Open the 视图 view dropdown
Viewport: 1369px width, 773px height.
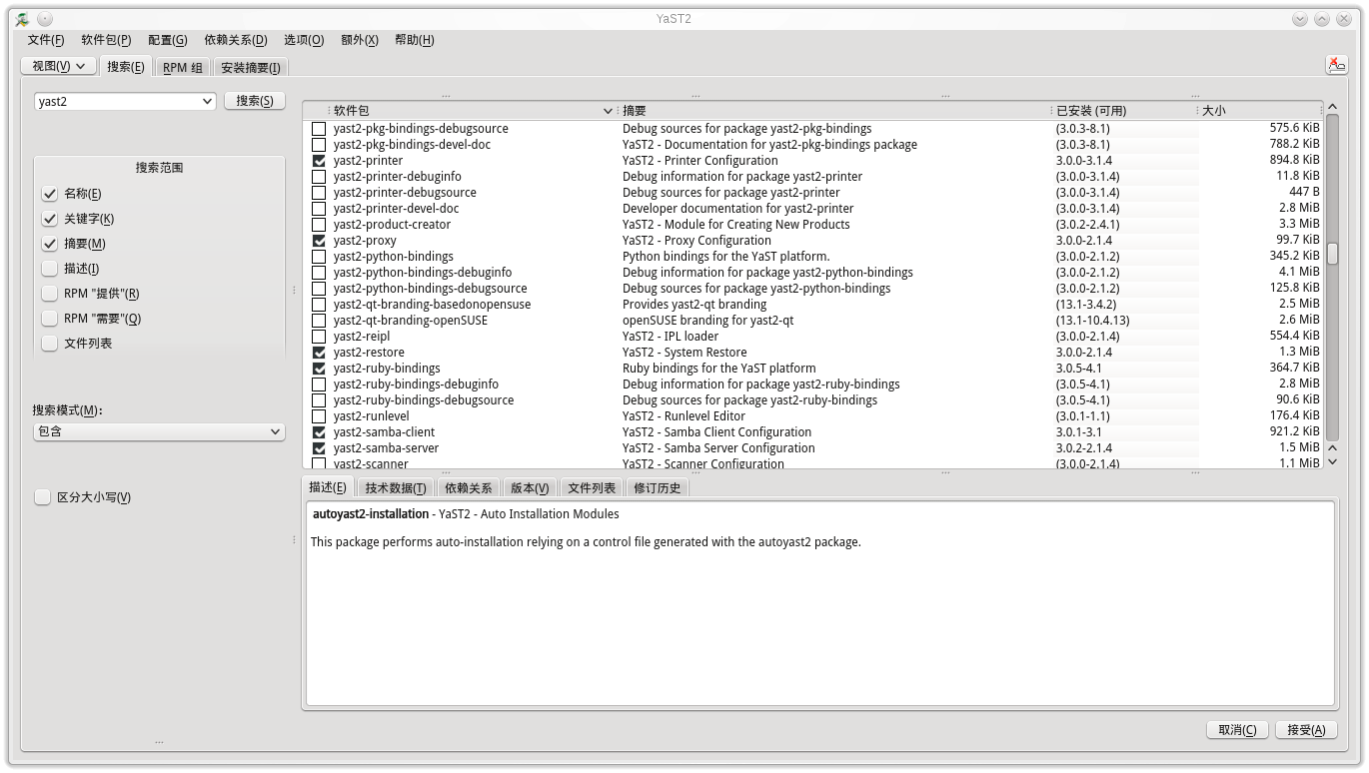tap(58, 66)
